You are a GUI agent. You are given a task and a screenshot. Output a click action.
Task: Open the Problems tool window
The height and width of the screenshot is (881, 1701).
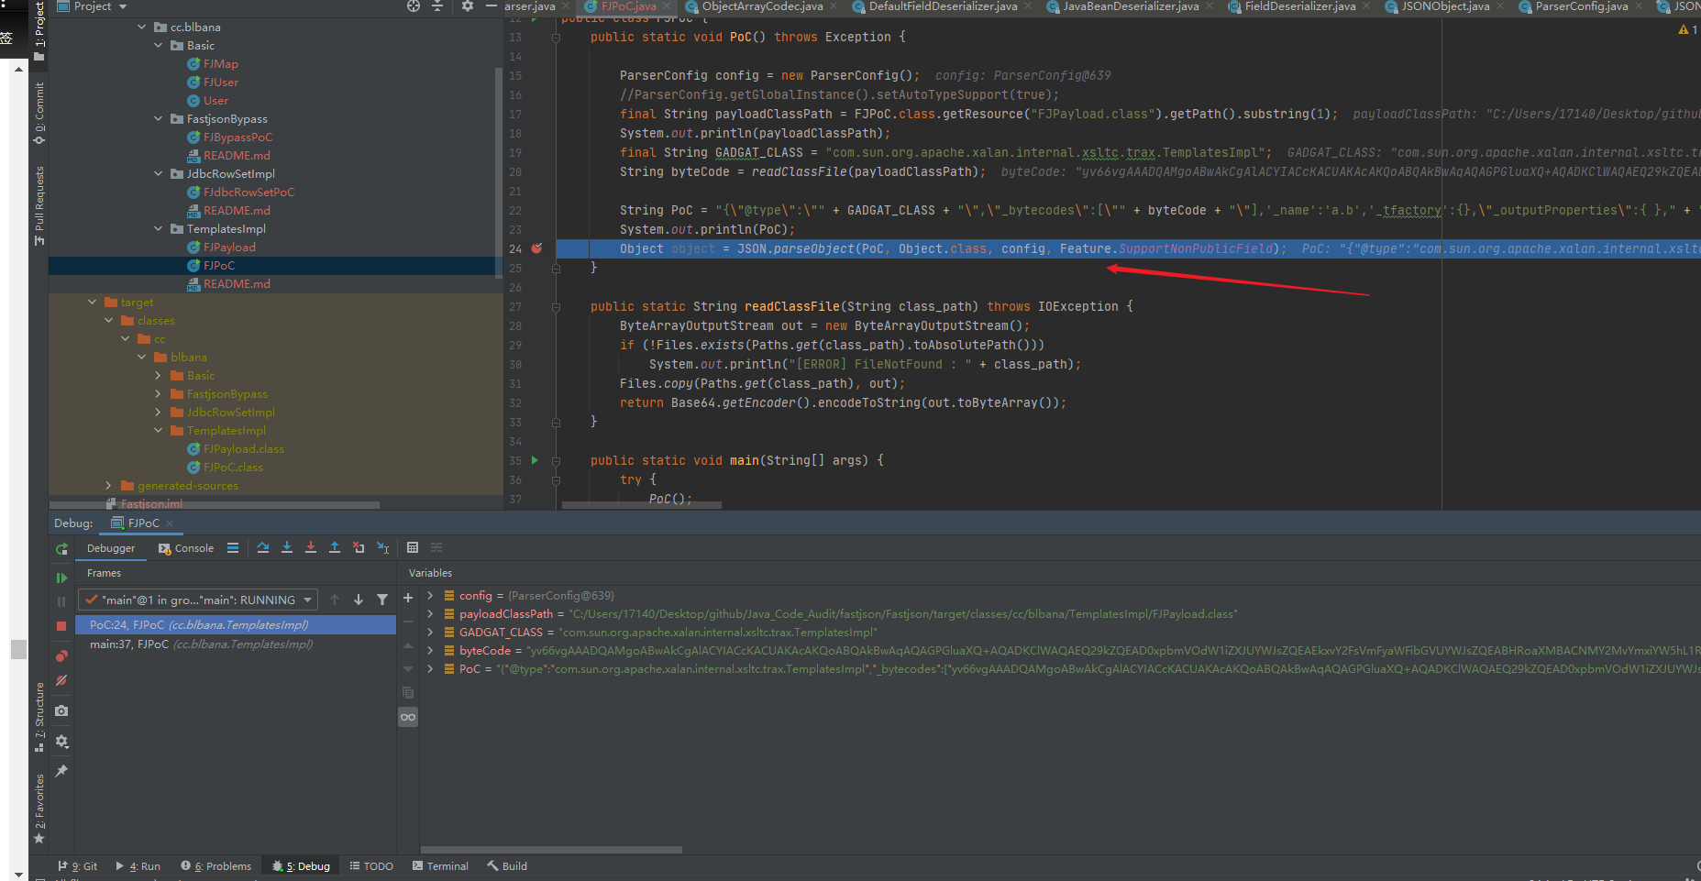(216, 866)
